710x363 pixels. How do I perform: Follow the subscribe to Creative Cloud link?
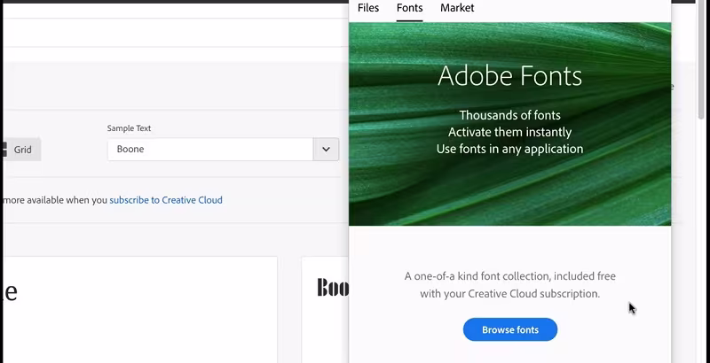tap(166, 200)
